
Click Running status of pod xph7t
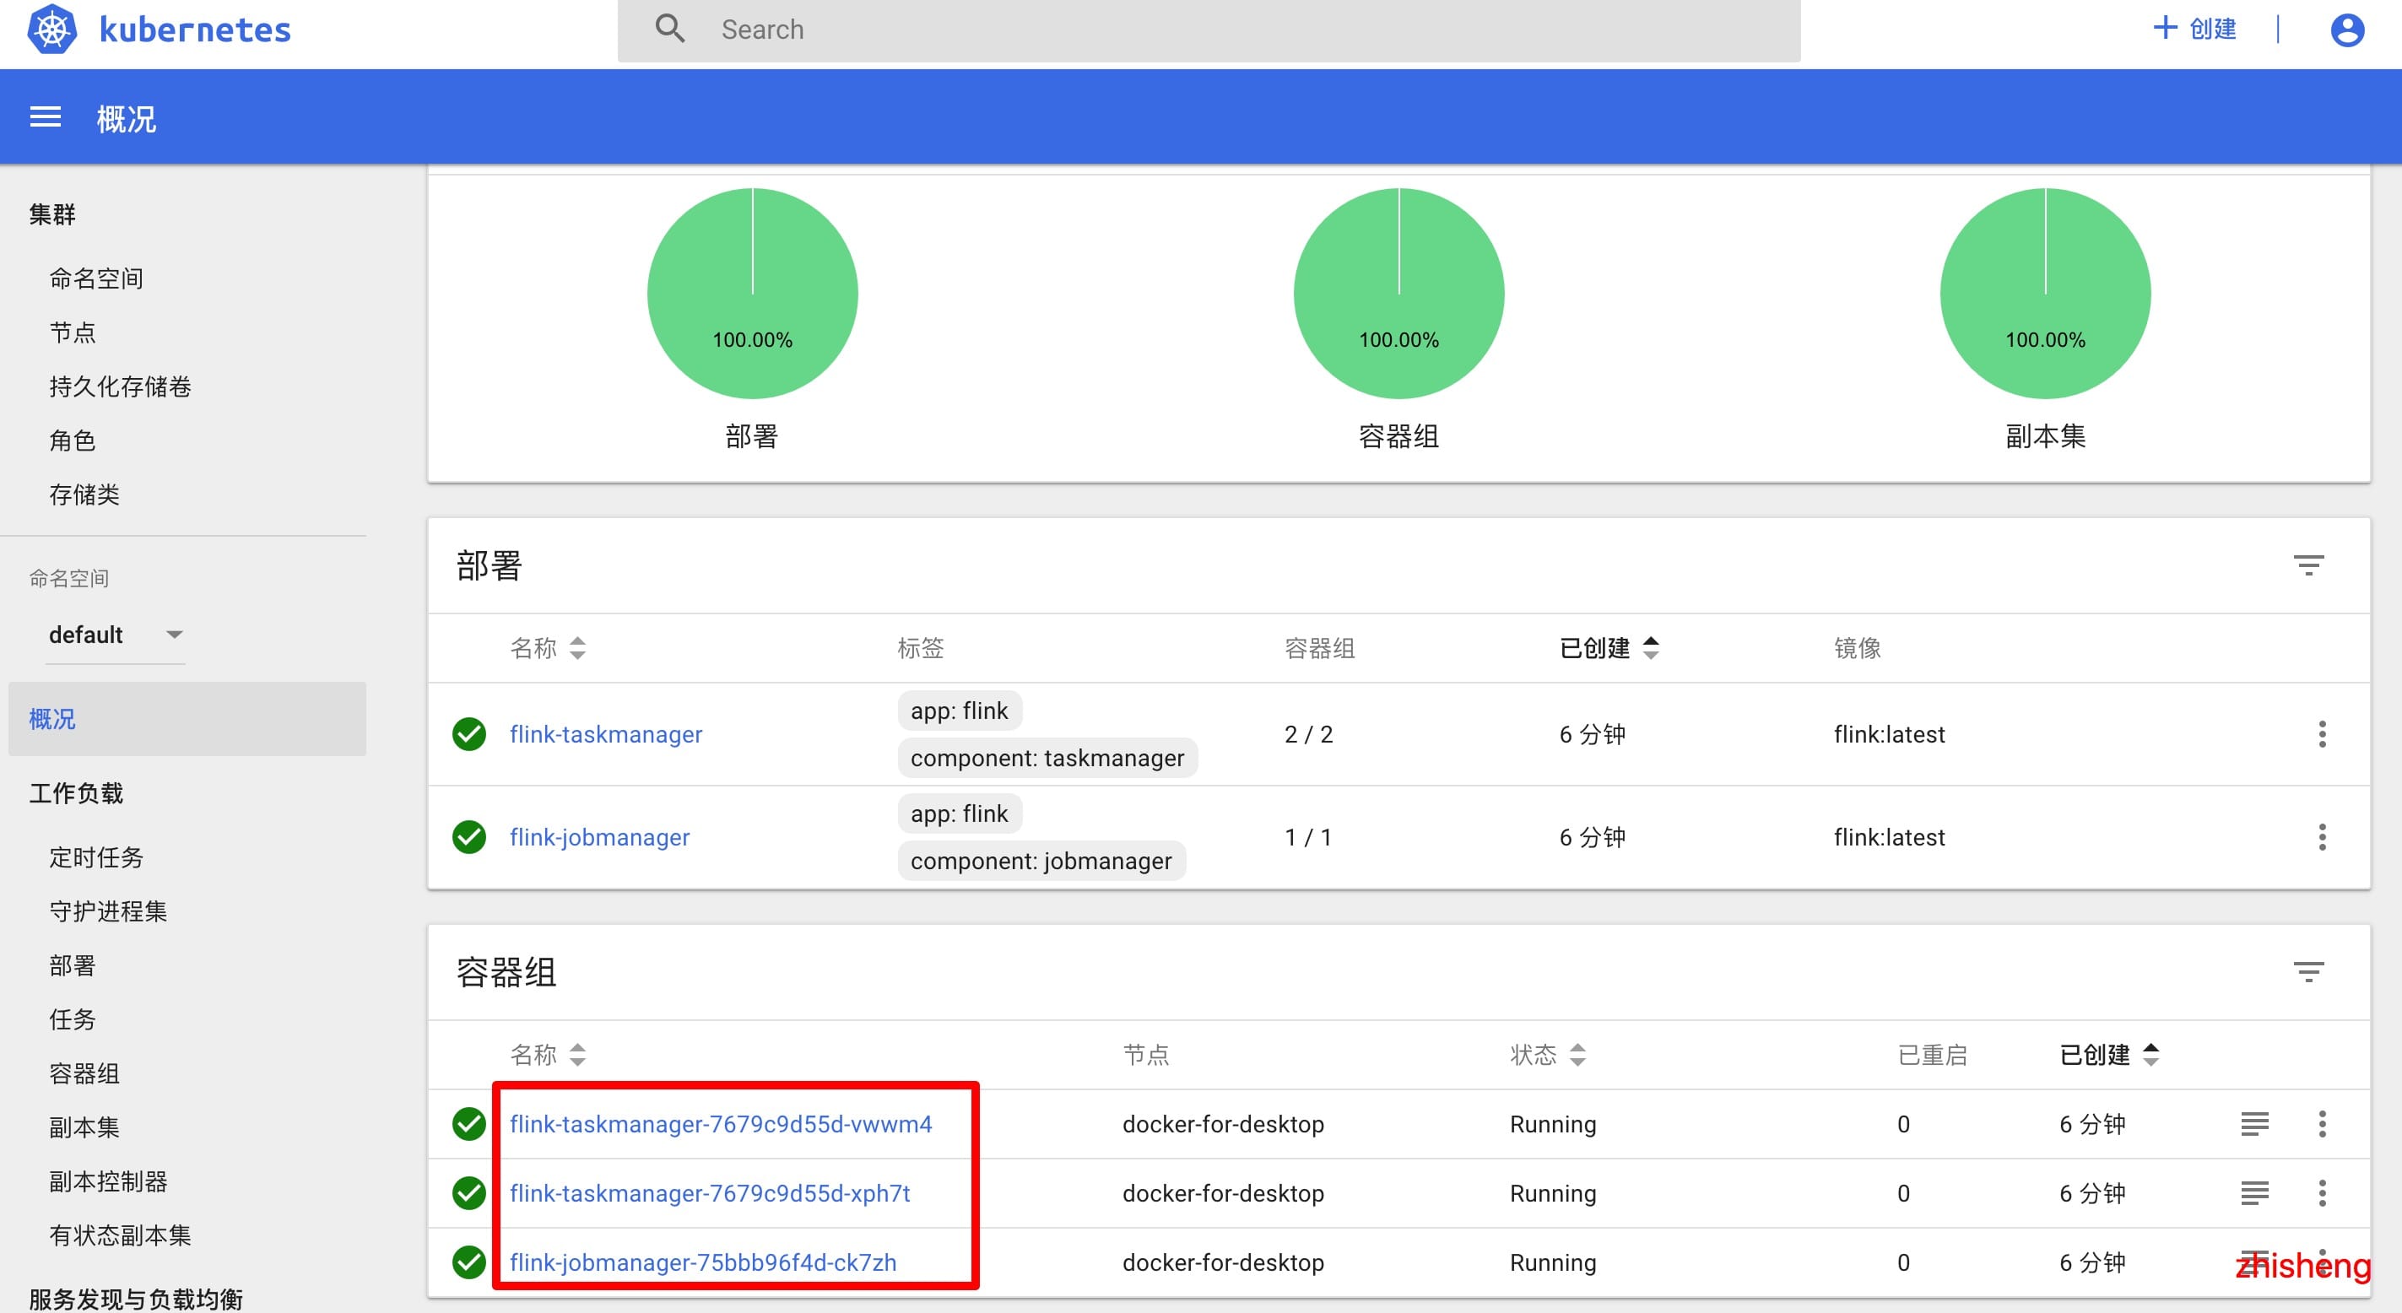click(1553, 1192)
